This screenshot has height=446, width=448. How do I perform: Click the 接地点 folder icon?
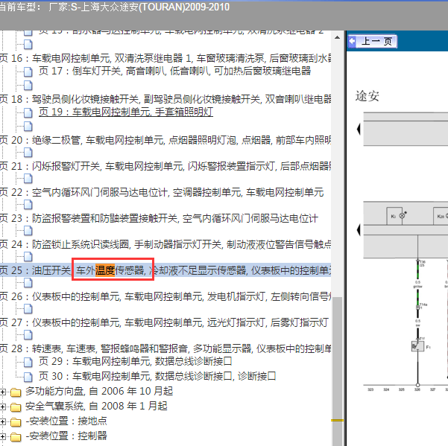(x=16, y=422)
